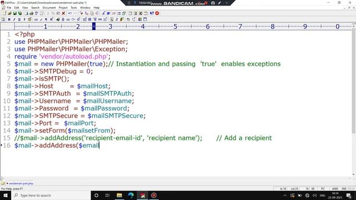Click '$mailPassword' on line 11
The height and width of the screenshot is (200, 356).
(104, 108)
